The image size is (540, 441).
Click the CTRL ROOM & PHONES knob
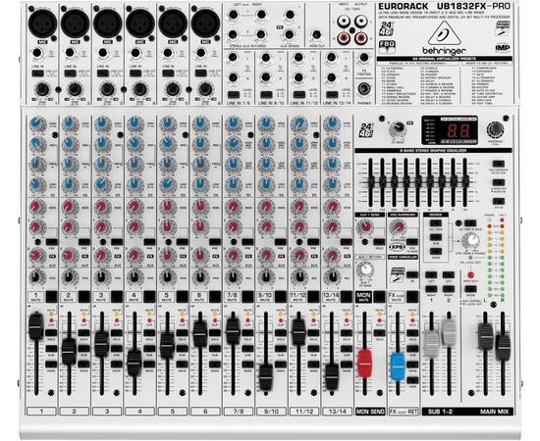click(x=470, y=241)
